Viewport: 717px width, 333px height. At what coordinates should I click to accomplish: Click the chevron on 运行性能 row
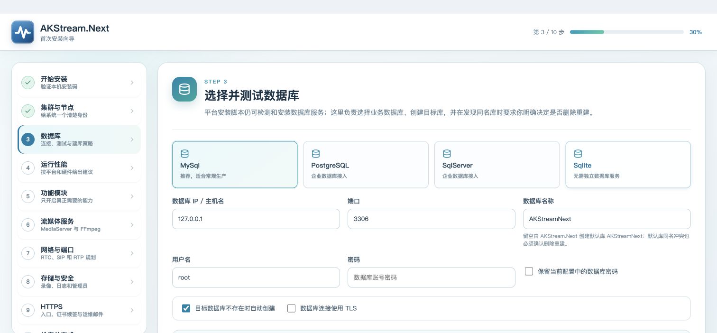coord(132,168)
